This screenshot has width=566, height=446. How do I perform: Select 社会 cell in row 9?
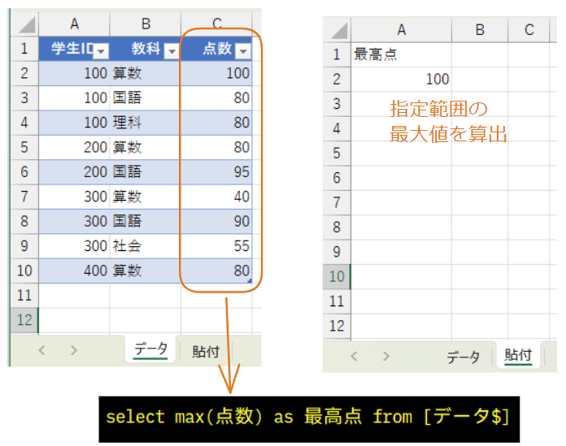point(145,246)
